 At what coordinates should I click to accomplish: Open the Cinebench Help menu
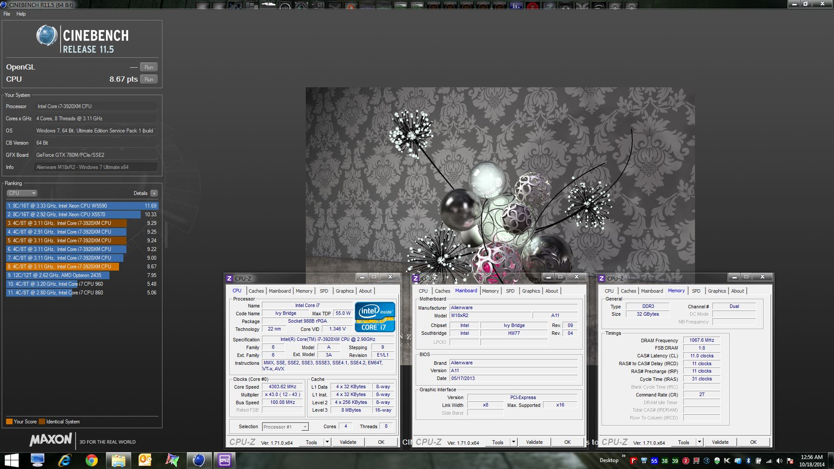coord(21,14)
